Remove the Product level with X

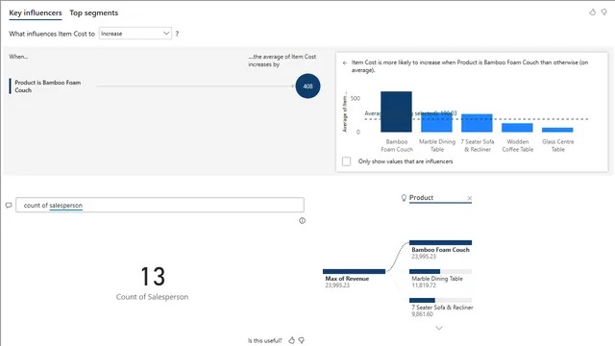[x=470, y=198]
